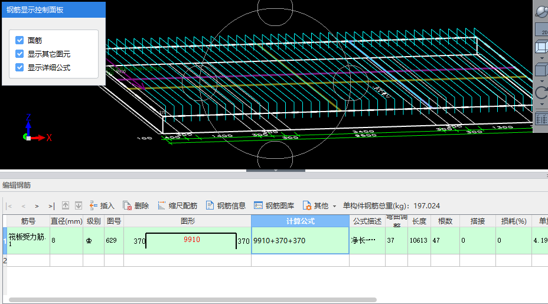This screenshot has height=304, width=548.
Task: Move rebar row up
Action: point(66,205)
